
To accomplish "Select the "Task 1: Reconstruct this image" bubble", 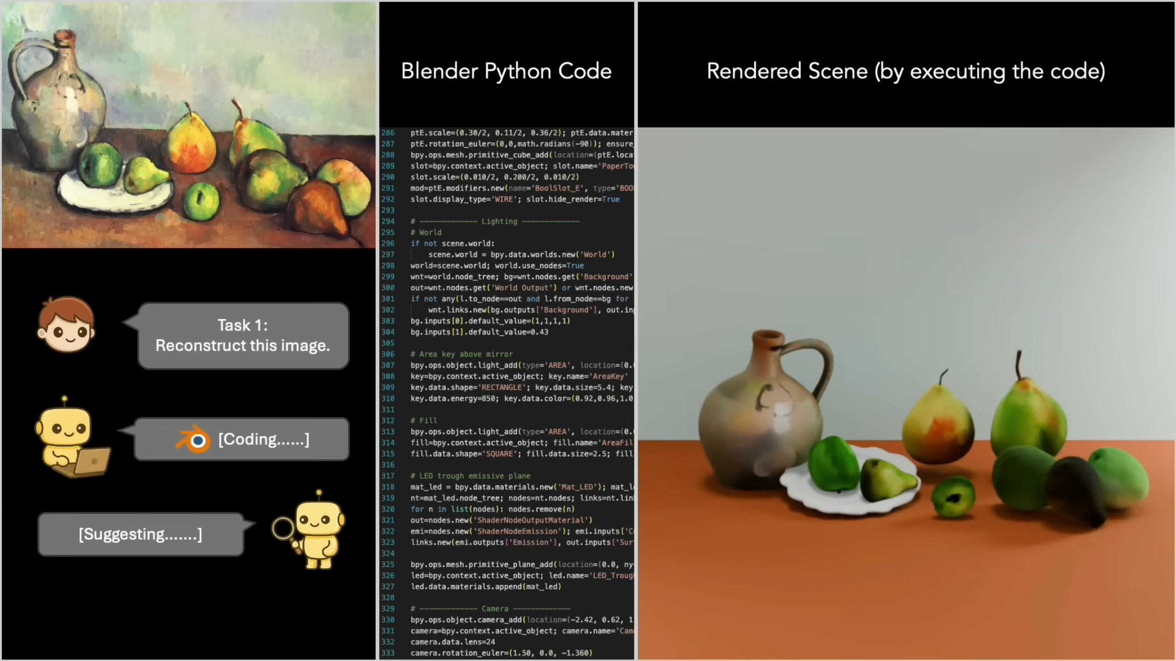I will pyautogui.click(x=243, y=335).
